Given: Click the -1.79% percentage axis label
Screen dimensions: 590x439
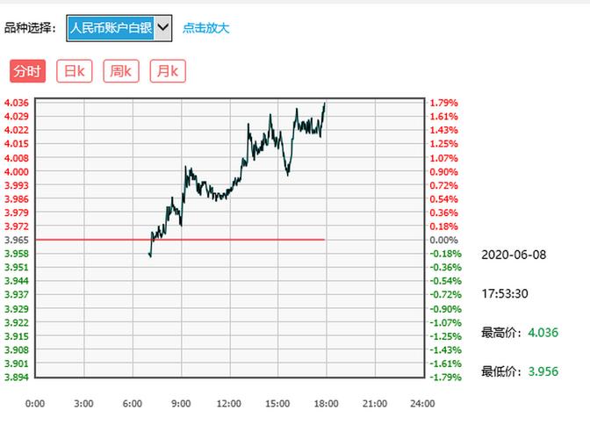Looking at the screenshot, I should [x=445, y=378].
